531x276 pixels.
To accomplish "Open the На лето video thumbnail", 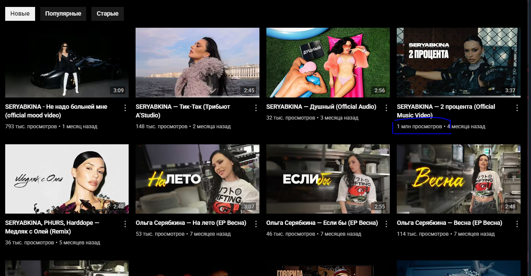I will pos(198,179).
